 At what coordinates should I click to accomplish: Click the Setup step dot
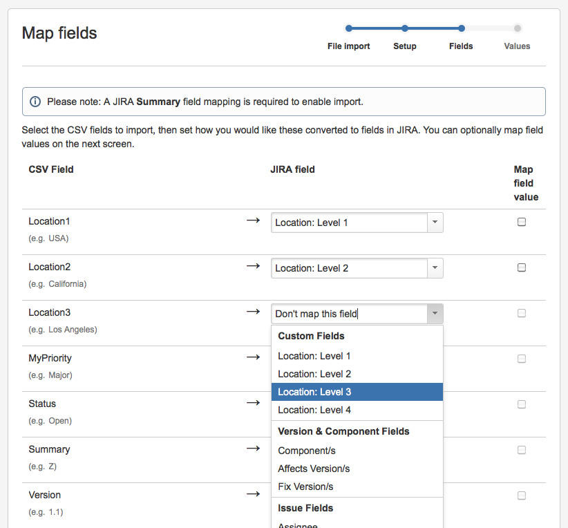pos(405,28)
